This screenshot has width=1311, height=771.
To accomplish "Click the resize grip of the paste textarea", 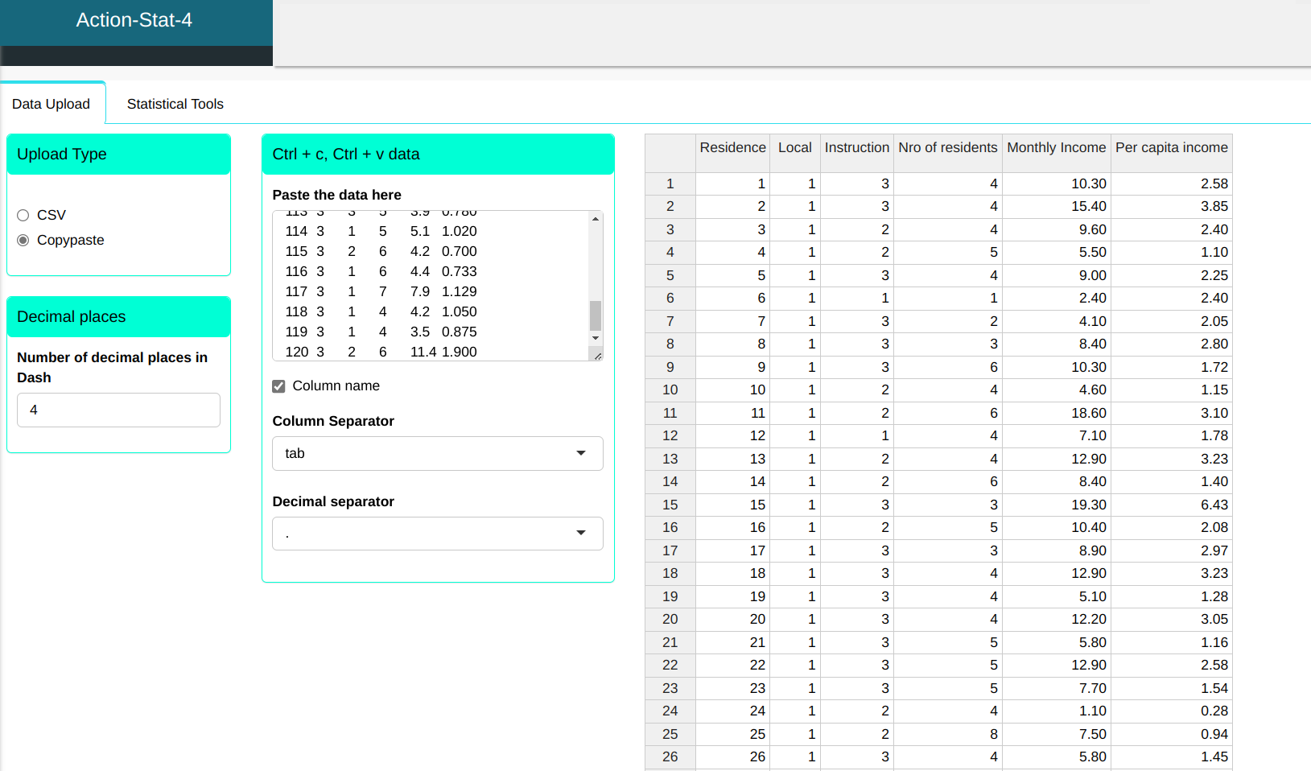I will point(597,355).
